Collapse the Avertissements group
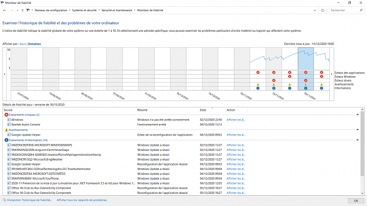This screenshot has height=206, width=367. pos(357,130)
